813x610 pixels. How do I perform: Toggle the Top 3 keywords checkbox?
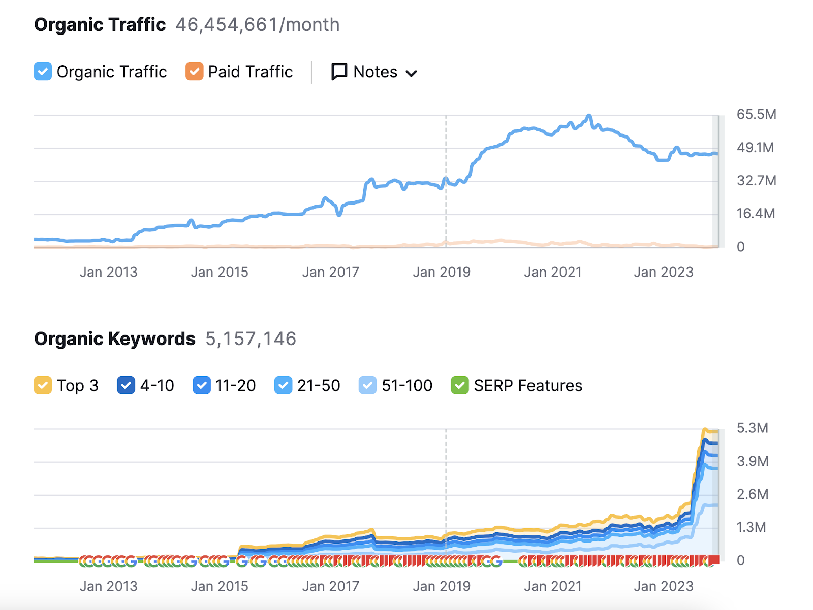click(43, 385)
